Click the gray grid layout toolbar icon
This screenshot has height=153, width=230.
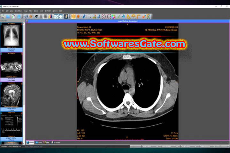tap(45, 17)
